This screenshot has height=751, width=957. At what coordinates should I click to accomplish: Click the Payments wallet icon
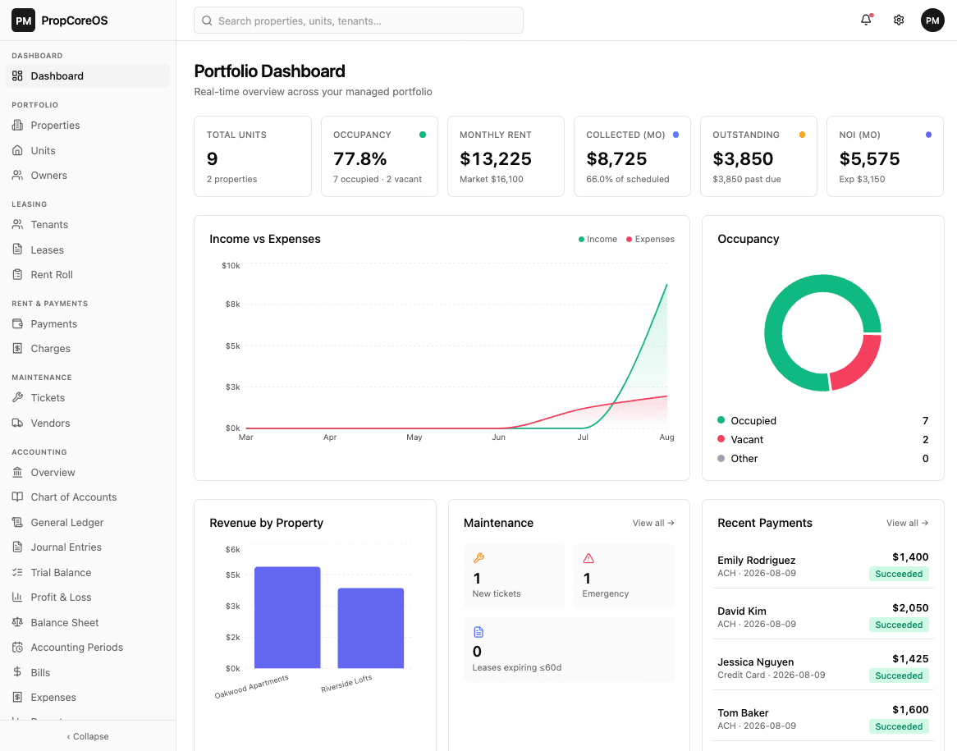(x=18, y=323)
